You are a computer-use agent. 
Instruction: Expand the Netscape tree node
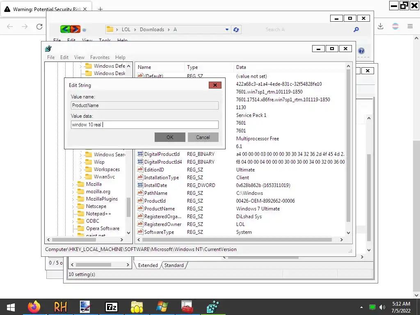(x=73, y=207)
